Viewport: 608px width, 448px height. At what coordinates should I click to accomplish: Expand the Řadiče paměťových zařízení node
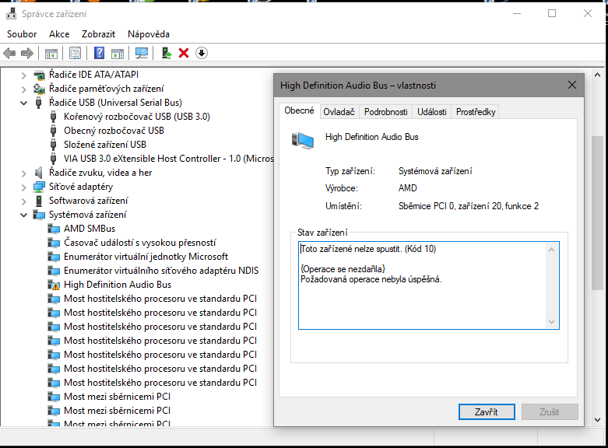pos(23,89)
